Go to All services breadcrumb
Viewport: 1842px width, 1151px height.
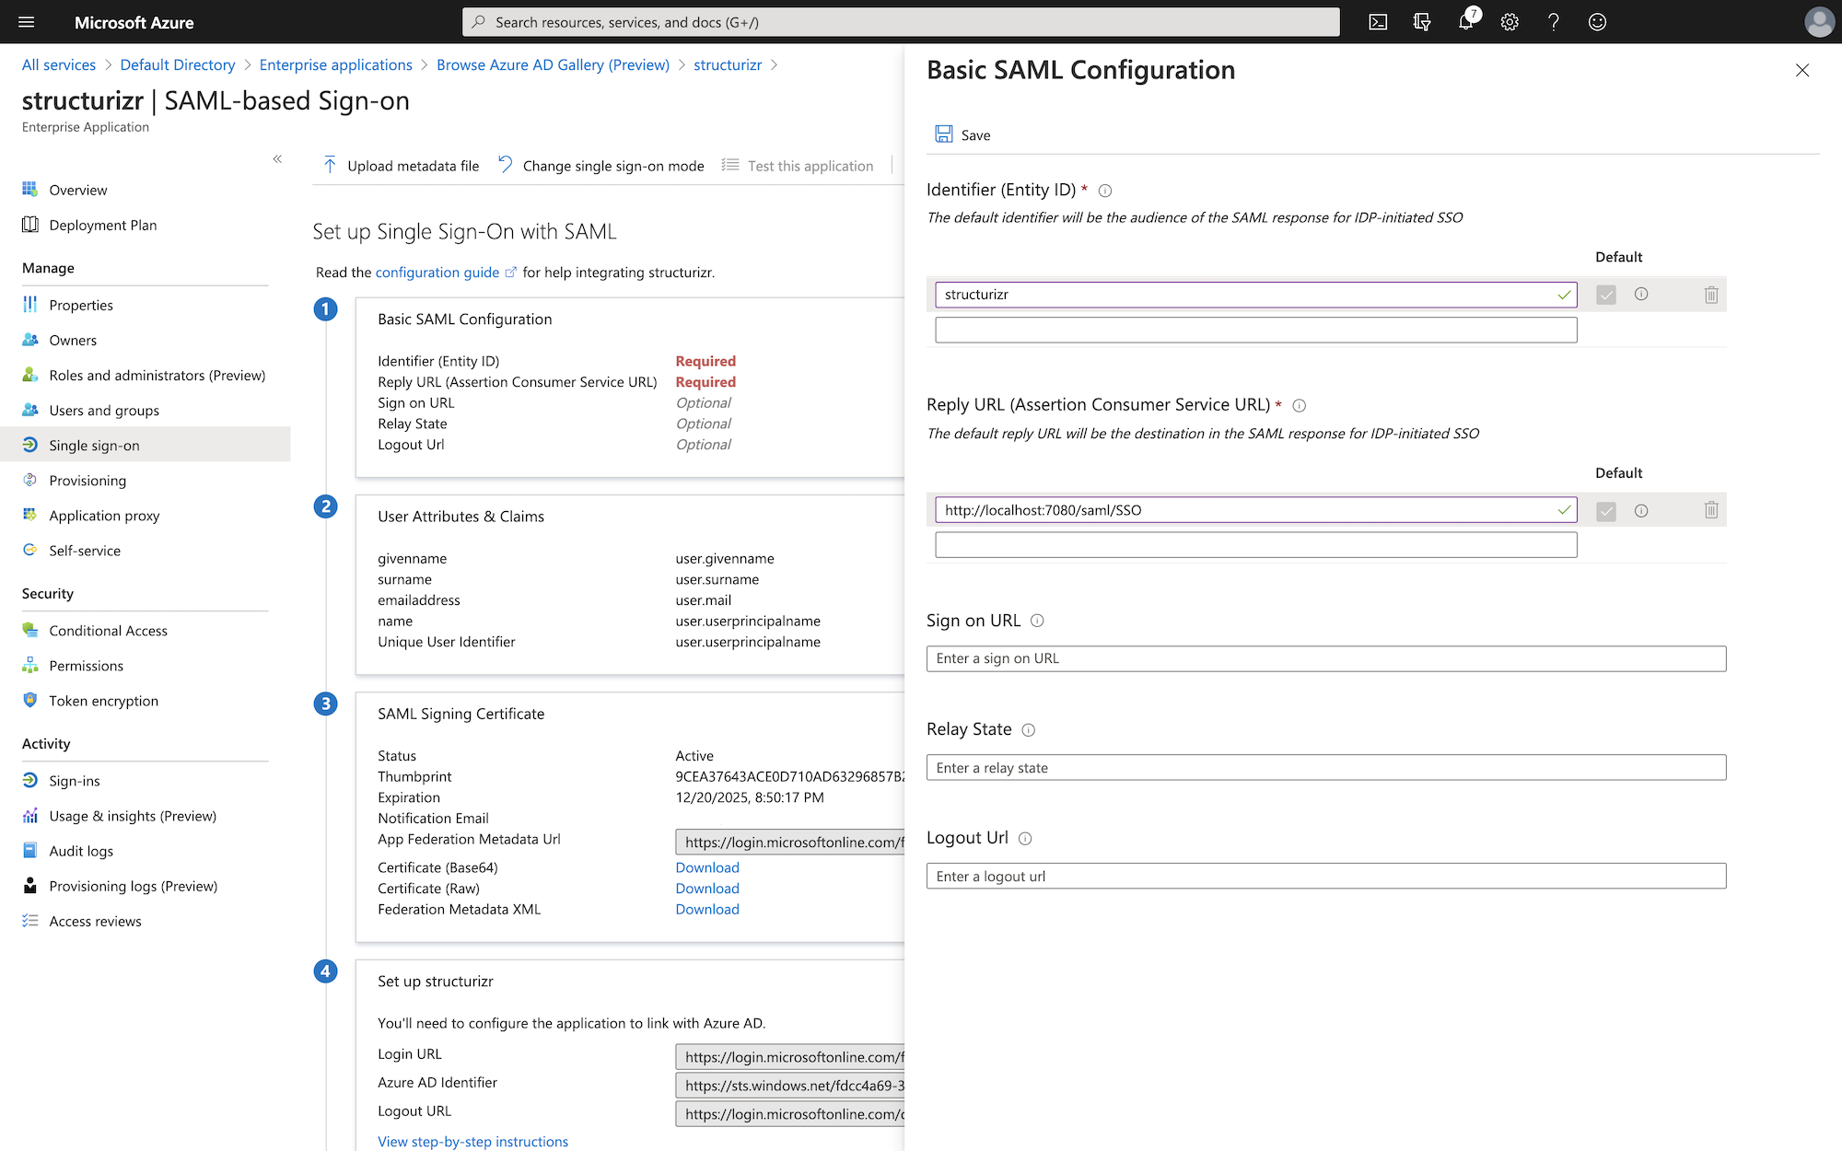pyautogui.click(x=59, y=64)
